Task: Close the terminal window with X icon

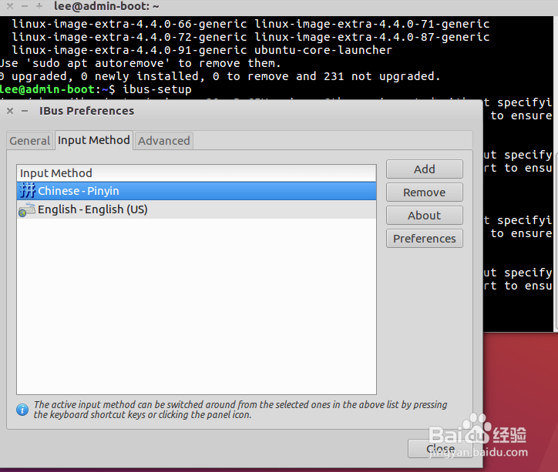Action: pos(10,6)
